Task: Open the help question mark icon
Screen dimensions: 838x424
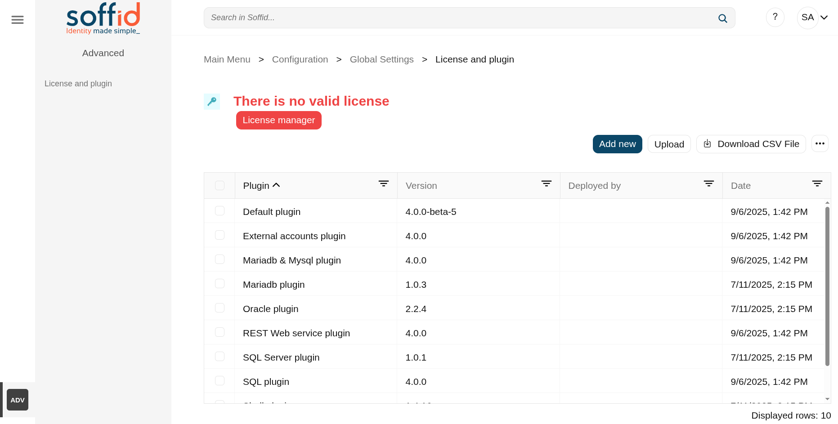Action: (775, 17)
